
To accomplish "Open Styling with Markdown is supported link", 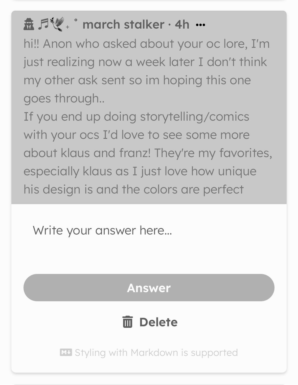I will tap(156, 352).
